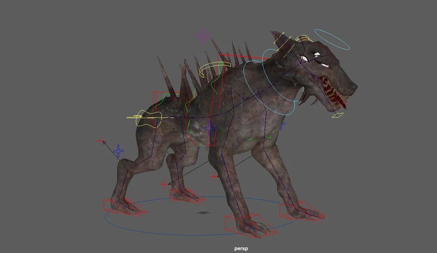Select the blue cross locator behind the rear leg
Viewport: 437px width, 253px height.
[118, 151]
